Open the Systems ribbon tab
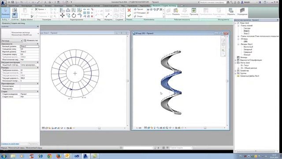 [x=38, y=6]
